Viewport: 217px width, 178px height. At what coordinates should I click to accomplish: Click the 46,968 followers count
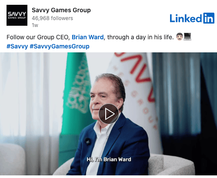52,18
